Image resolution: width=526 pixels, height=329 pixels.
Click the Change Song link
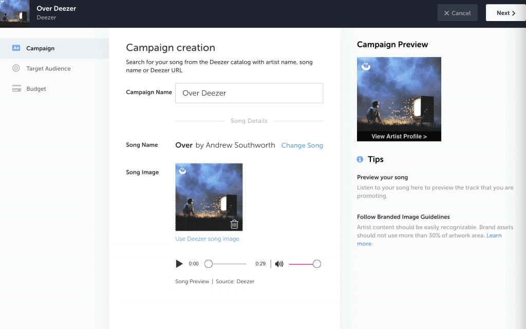(302, 145)
